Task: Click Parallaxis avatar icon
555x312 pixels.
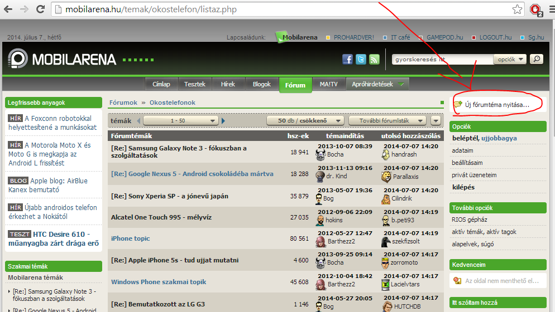Action: [x=386, y=177]
